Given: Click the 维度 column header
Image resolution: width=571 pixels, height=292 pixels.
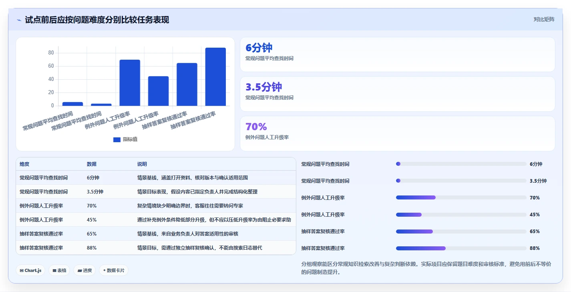Looking at the screenshot, I should [24, 164].
